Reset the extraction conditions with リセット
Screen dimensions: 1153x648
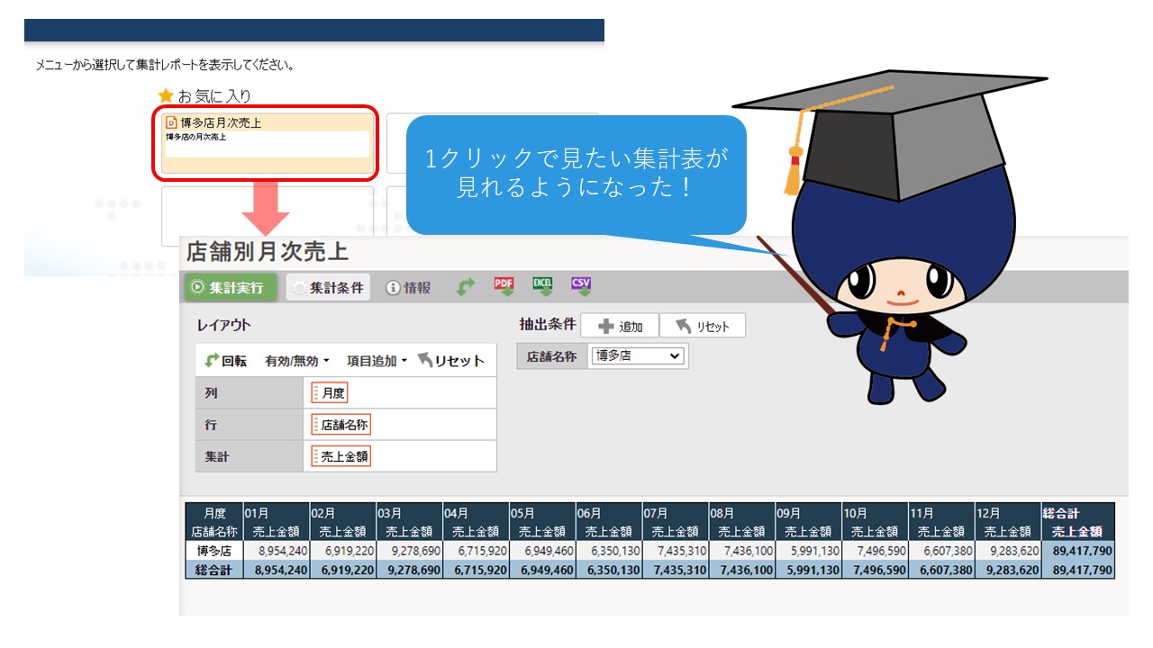pos(702,326)
